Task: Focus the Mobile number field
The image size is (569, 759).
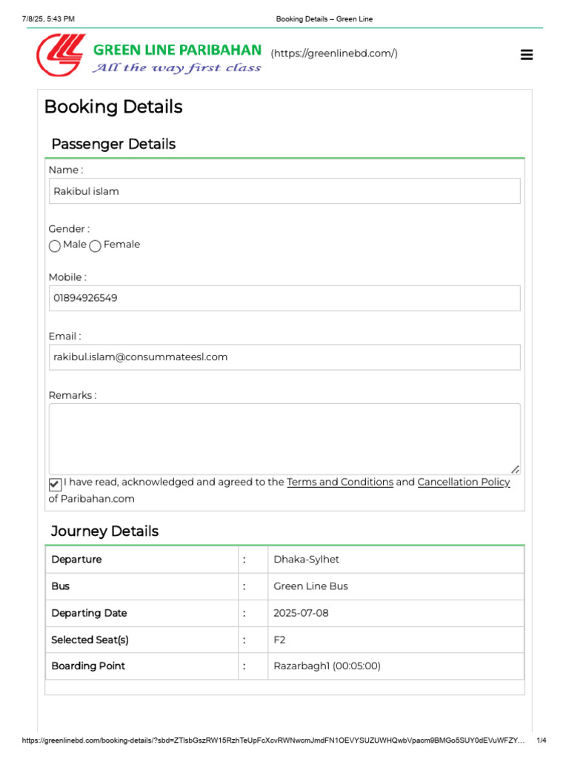Action: pos(284,298)
